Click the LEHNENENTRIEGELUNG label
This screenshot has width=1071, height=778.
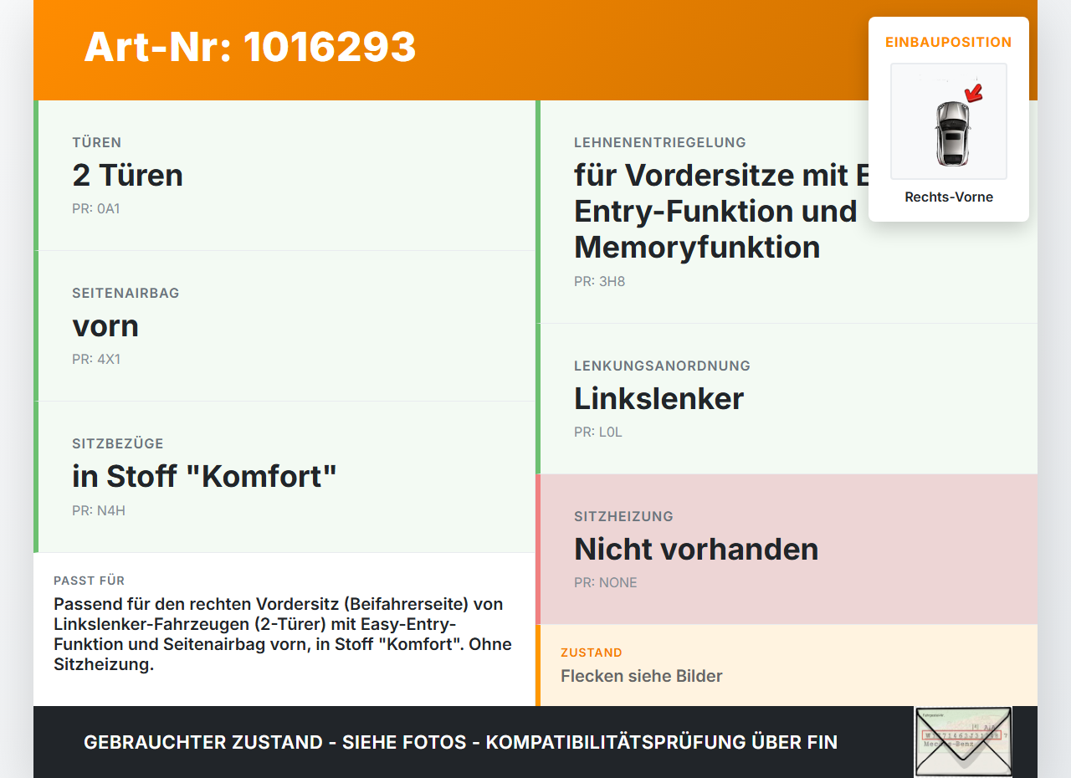(660, 142)
